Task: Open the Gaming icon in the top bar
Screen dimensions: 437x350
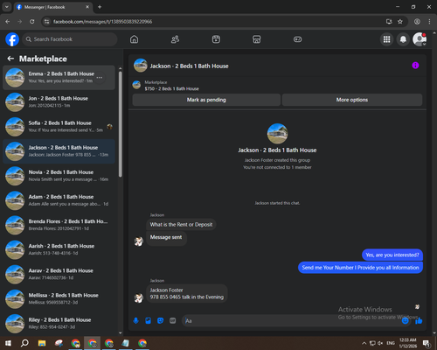Action: tap(297, 39)
